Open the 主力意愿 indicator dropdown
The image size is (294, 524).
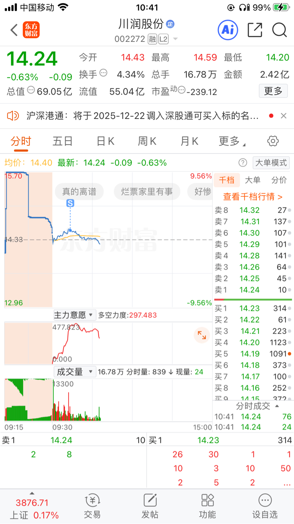pyautogui.click(x=74, y=315)
